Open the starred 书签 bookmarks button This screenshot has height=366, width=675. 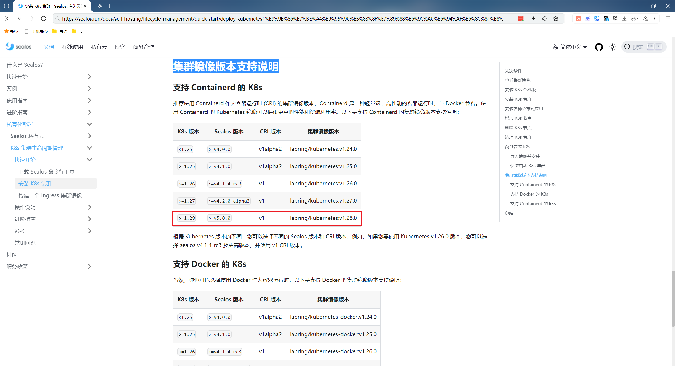coord(11,31)
